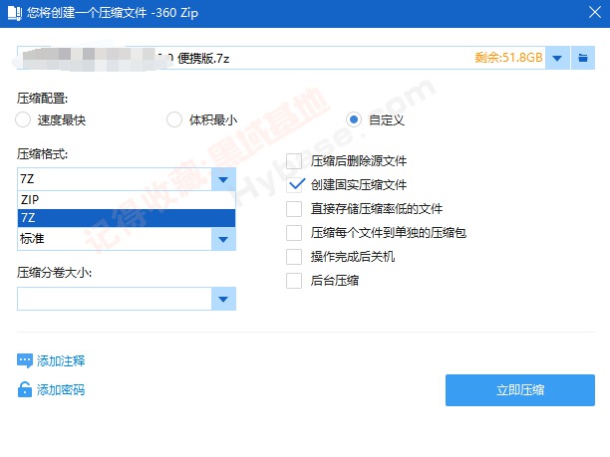The height and width of the screenshot is (457, 610).
Task: Enable 压缩后删除源文件 checkbox
Action: [x=294, y=161]
